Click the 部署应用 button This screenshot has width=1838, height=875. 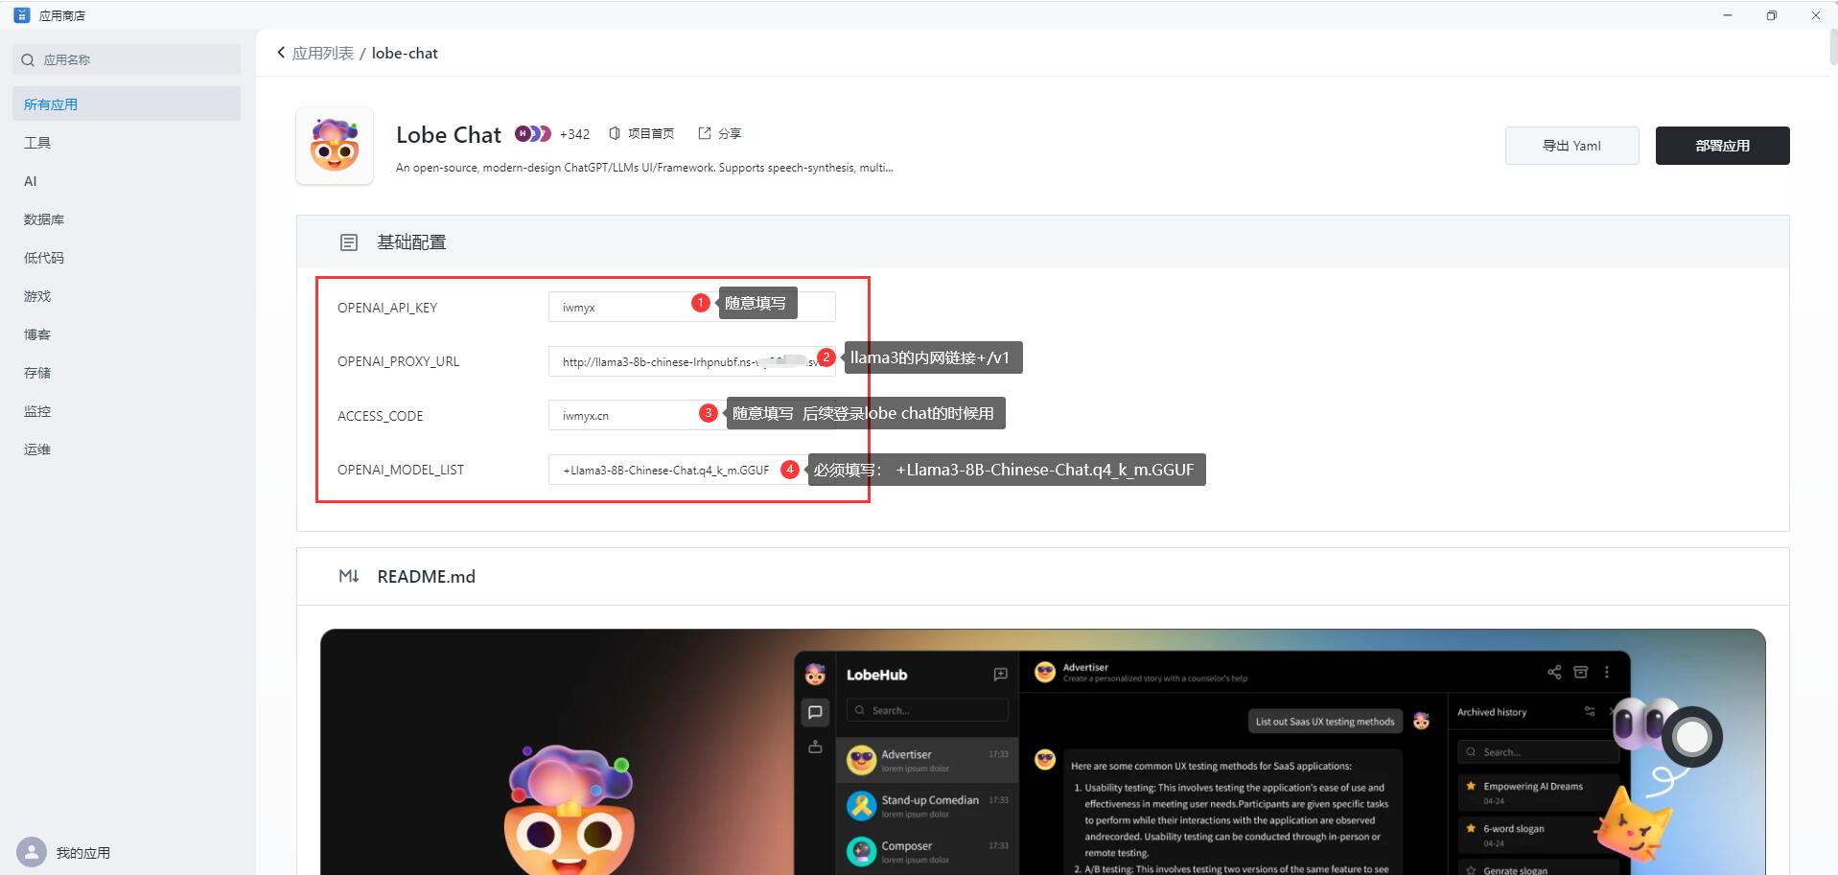click(x=1722, y=146)
